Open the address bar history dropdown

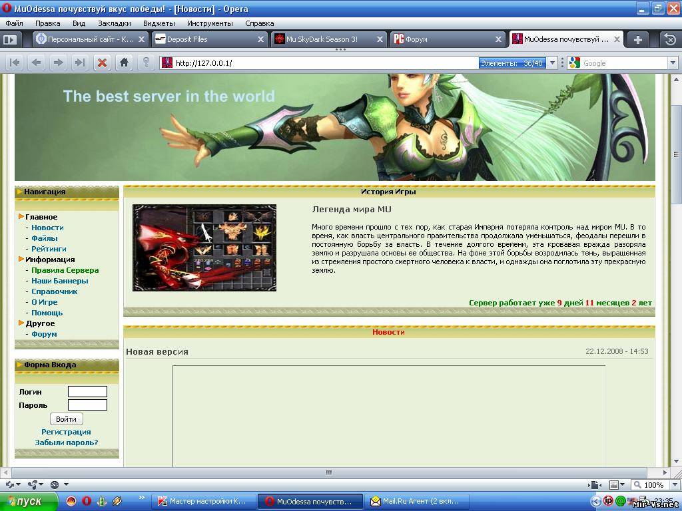coord(552,63)
